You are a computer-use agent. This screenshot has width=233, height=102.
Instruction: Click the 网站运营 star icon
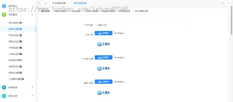tap(4, 96)
